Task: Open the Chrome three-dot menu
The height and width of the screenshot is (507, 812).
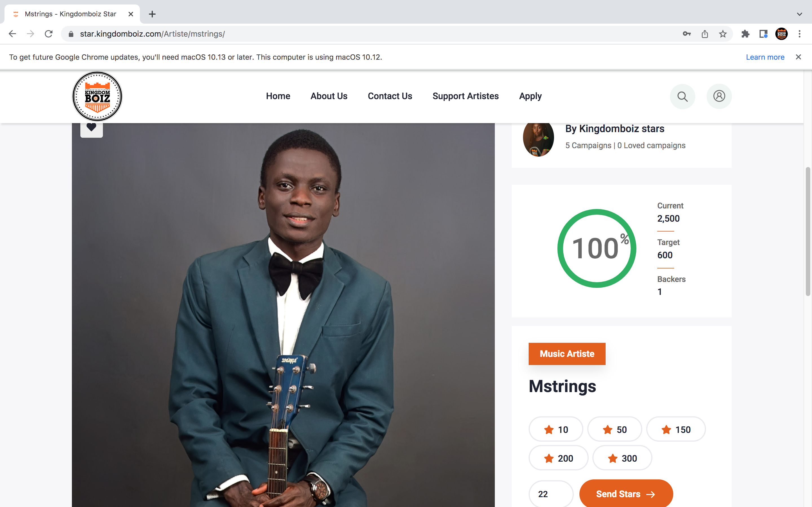Action: [x=800, y=34]
